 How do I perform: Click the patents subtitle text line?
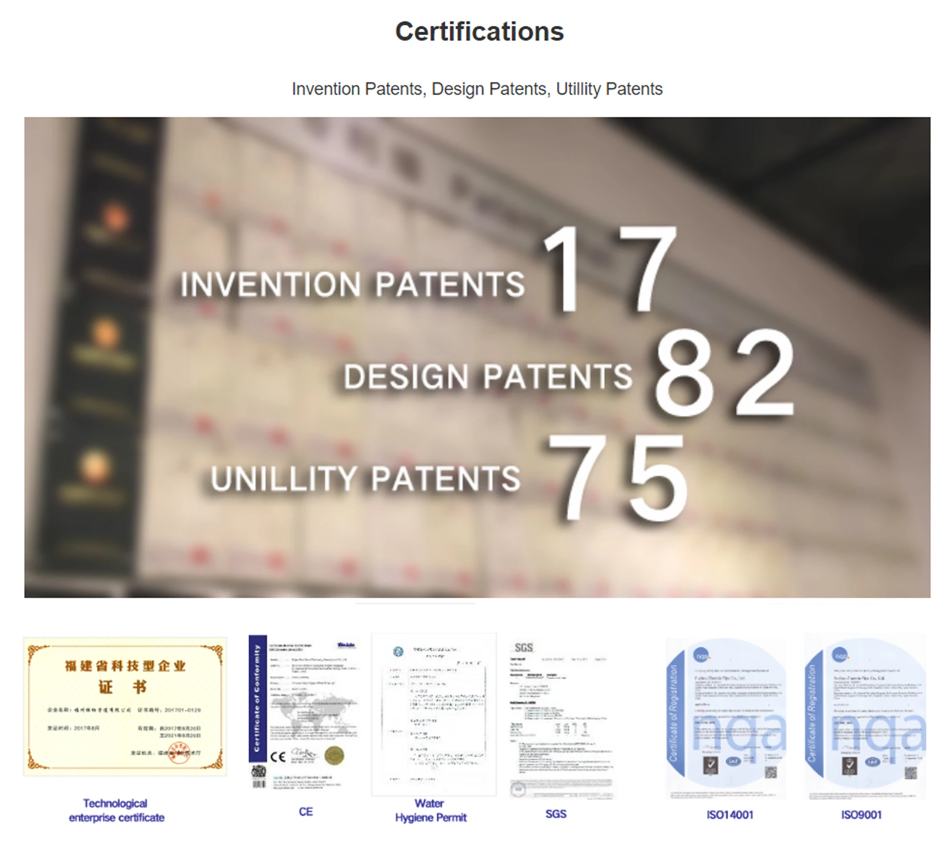[x=476, y=89]
